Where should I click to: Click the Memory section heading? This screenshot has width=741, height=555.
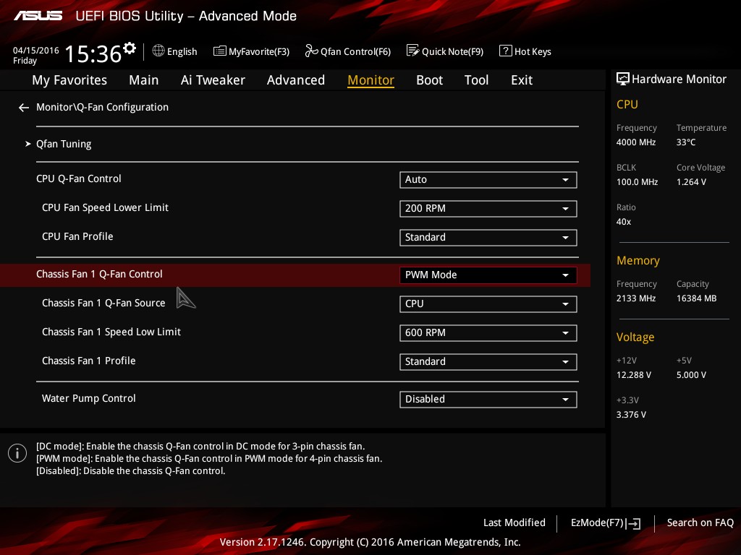click(638, 260)
